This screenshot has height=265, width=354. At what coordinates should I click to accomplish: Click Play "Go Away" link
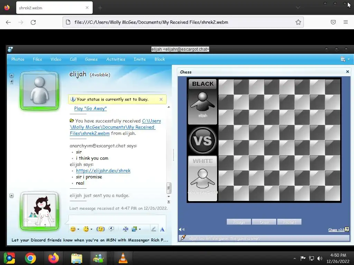pos(90,108)
